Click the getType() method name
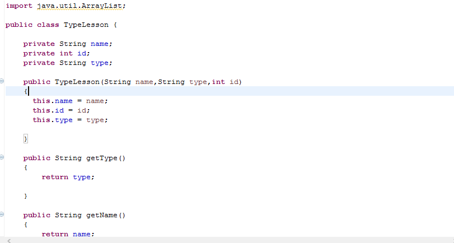Image resolution: width=454 pixels, height=243 pixels. coord(106,158)
